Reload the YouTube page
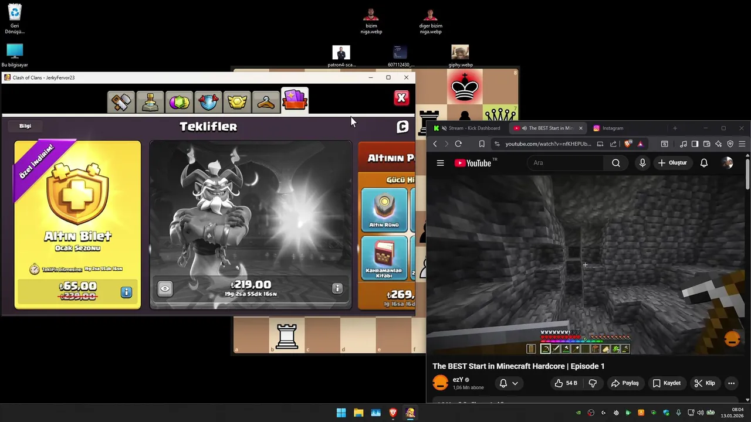The width and height of the screenshot is (751, 422). (458, 144)
